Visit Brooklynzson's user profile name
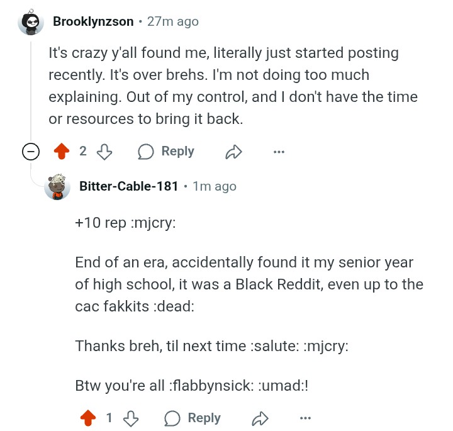453x431 pixels. coord(93,22)
